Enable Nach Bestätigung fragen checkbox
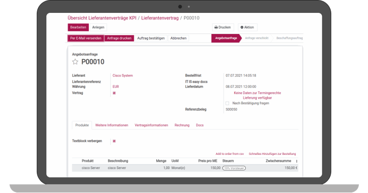Image resolution: width=368 pixels, height=193 pixels. [227, 103]
